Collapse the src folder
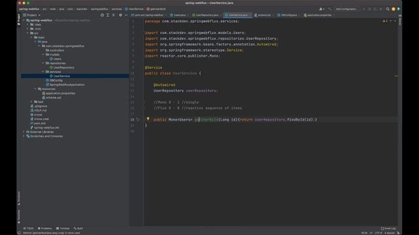The height and width of the screenshot is (235, 419). coord(27,33)
